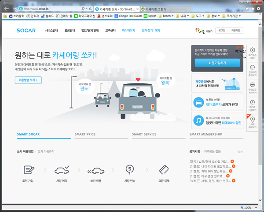Open the 스케줄러 bookmark
The width and height of the screenshot is (264, 212).
click(17, 16)
